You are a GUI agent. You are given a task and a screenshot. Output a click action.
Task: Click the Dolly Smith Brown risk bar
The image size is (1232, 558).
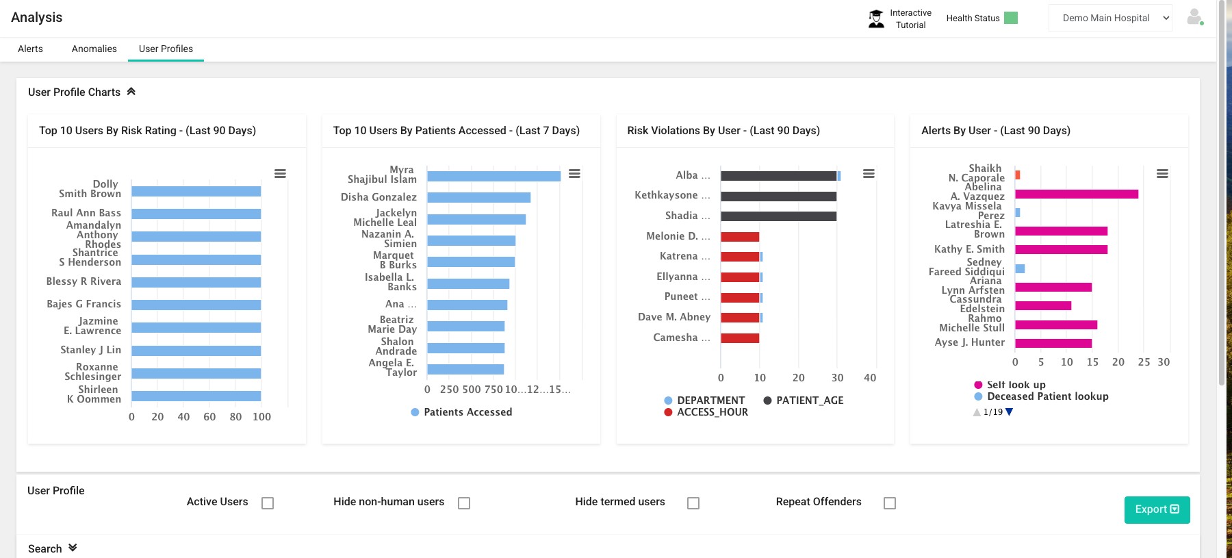pyautogui.click(x=196, y=191)
